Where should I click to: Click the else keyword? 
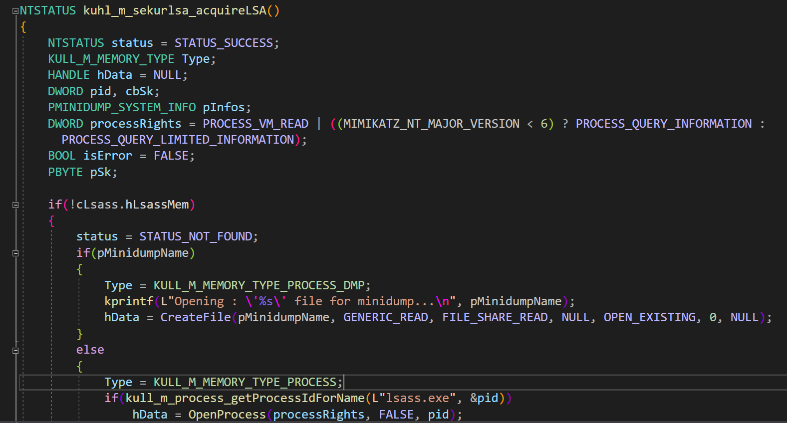90,350
